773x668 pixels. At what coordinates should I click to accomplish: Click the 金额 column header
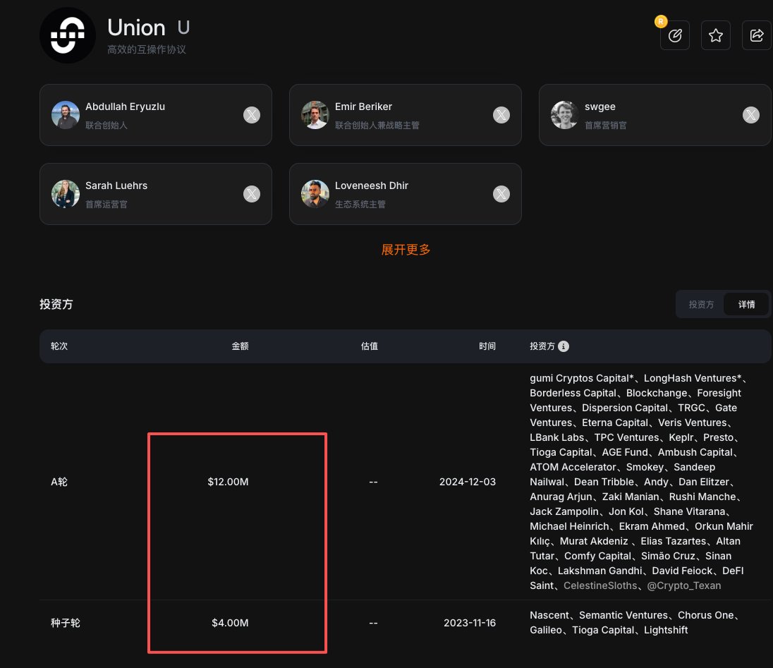240,346
